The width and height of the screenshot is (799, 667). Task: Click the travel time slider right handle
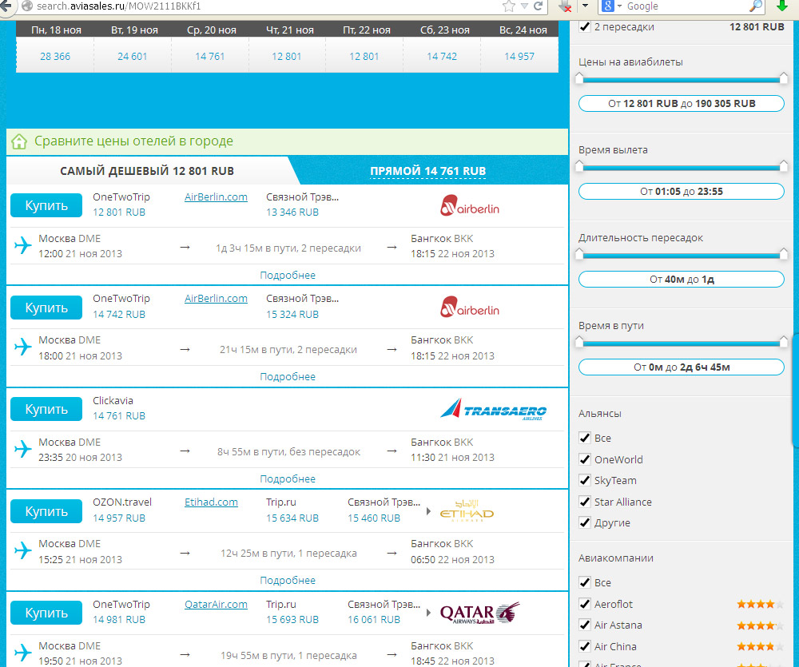[x=784, y=342]
